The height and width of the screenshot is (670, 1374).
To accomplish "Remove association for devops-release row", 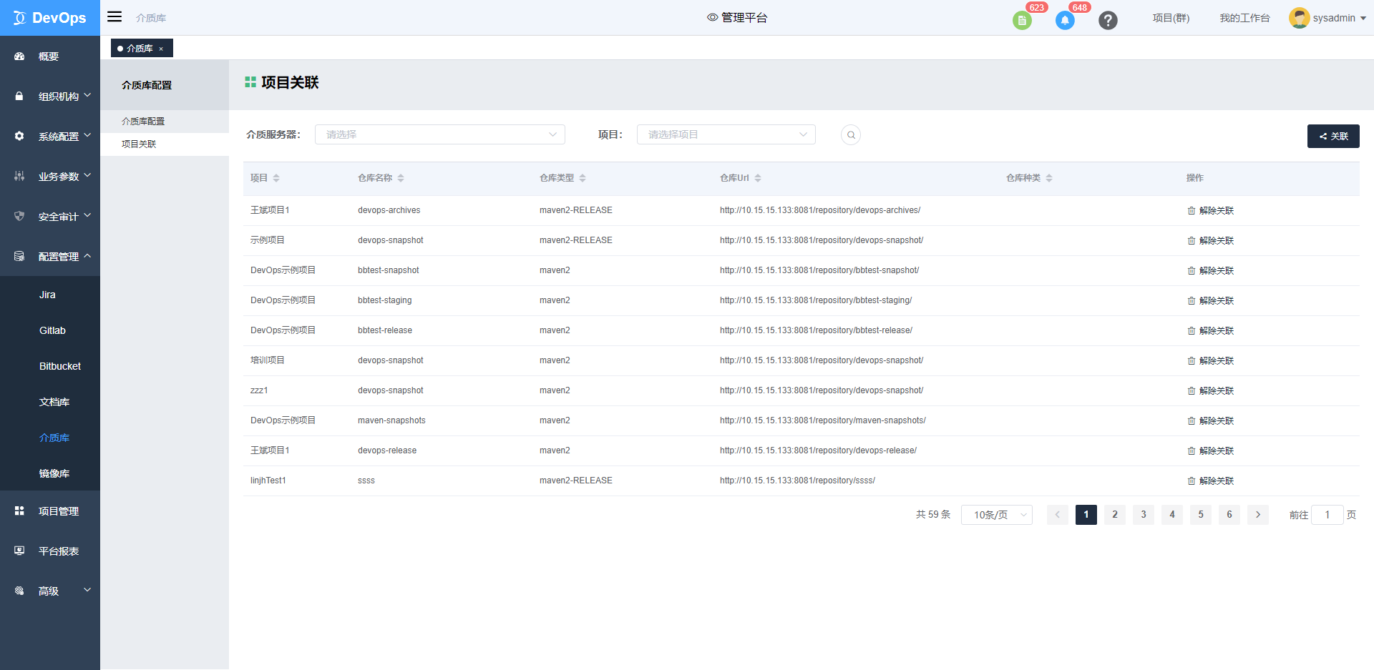I will pyautogui.click(x=1211, y=451).
